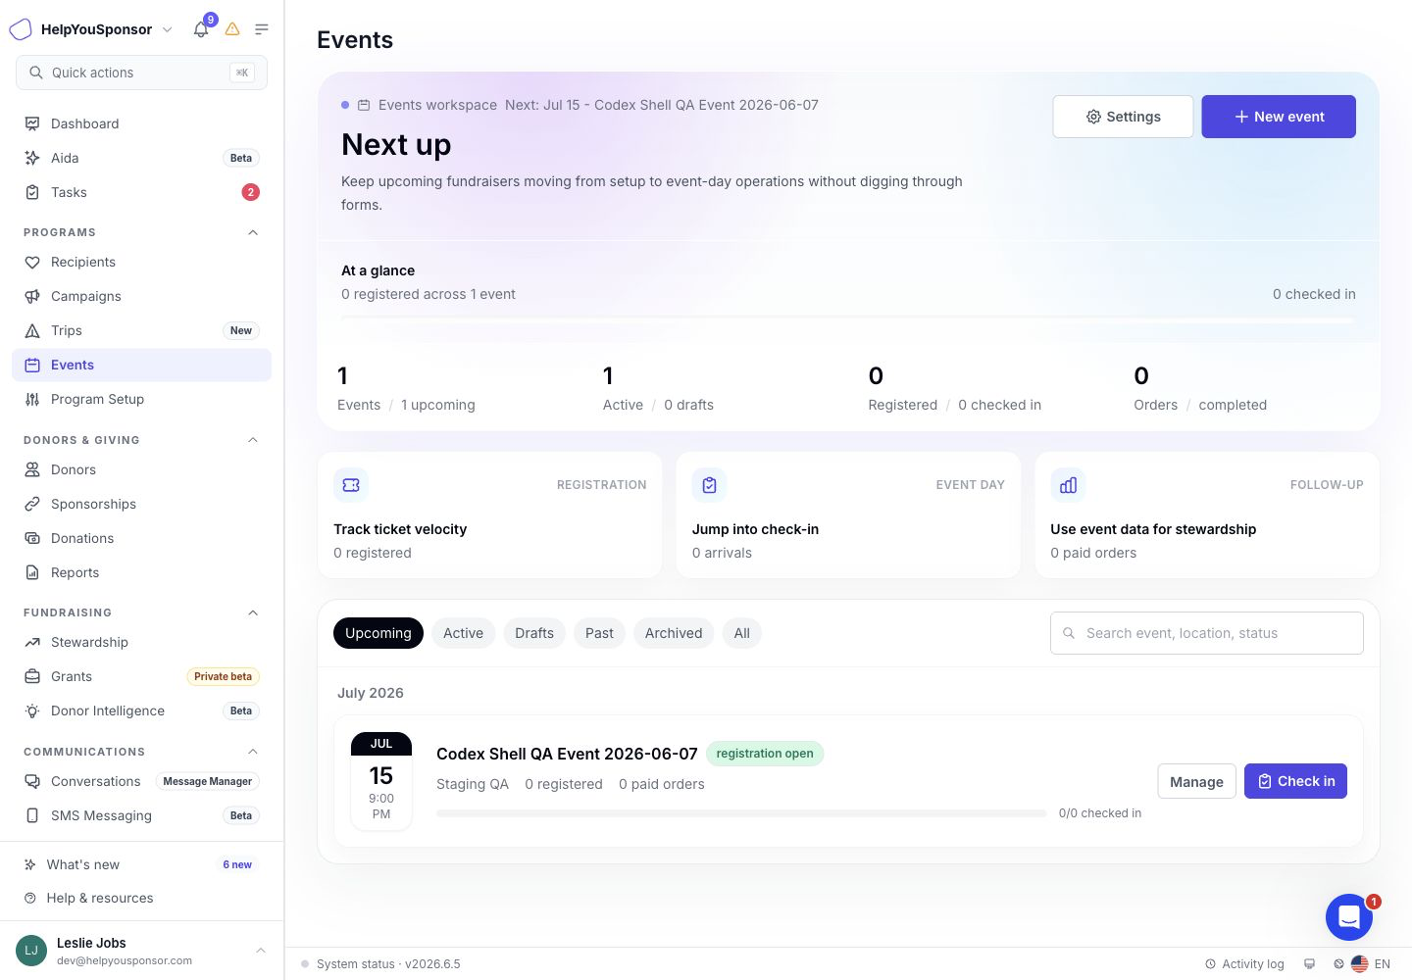Click the Check in button

[1295, 781]
